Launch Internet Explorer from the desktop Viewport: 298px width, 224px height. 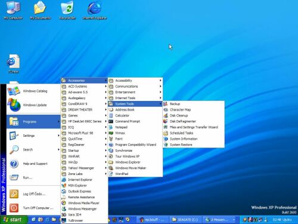point(95,10)
